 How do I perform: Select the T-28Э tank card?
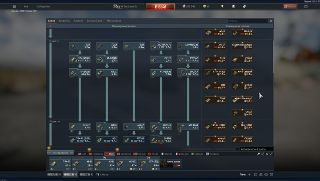(107, 46)
